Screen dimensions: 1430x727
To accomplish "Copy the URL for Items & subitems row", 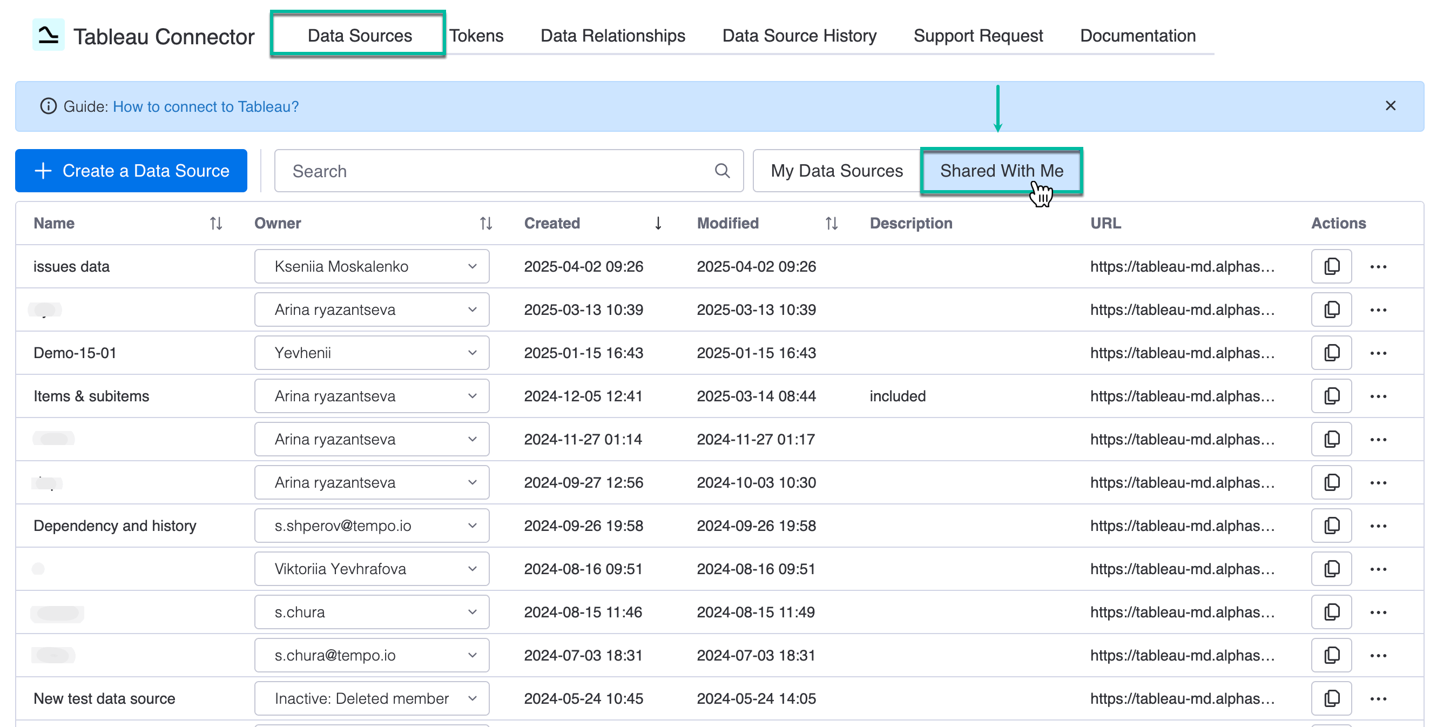I will pyautogui.click(x=1331, y=395).
